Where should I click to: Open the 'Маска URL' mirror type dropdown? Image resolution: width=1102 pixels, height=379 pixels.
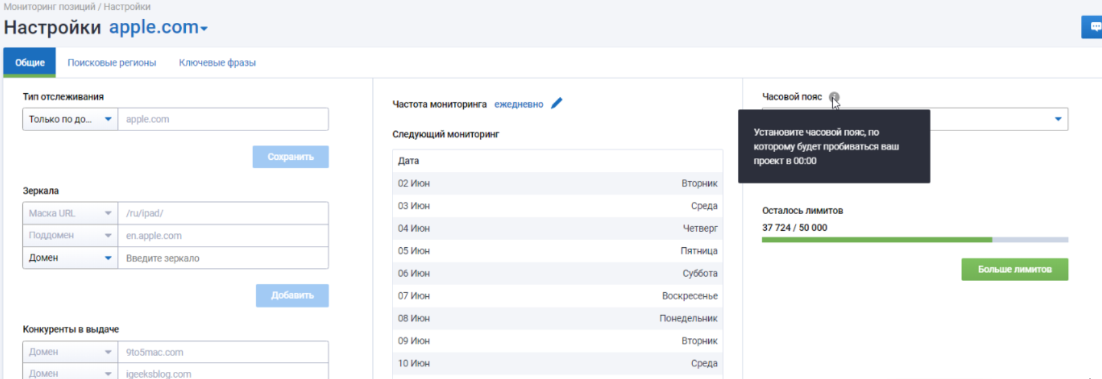70,213
